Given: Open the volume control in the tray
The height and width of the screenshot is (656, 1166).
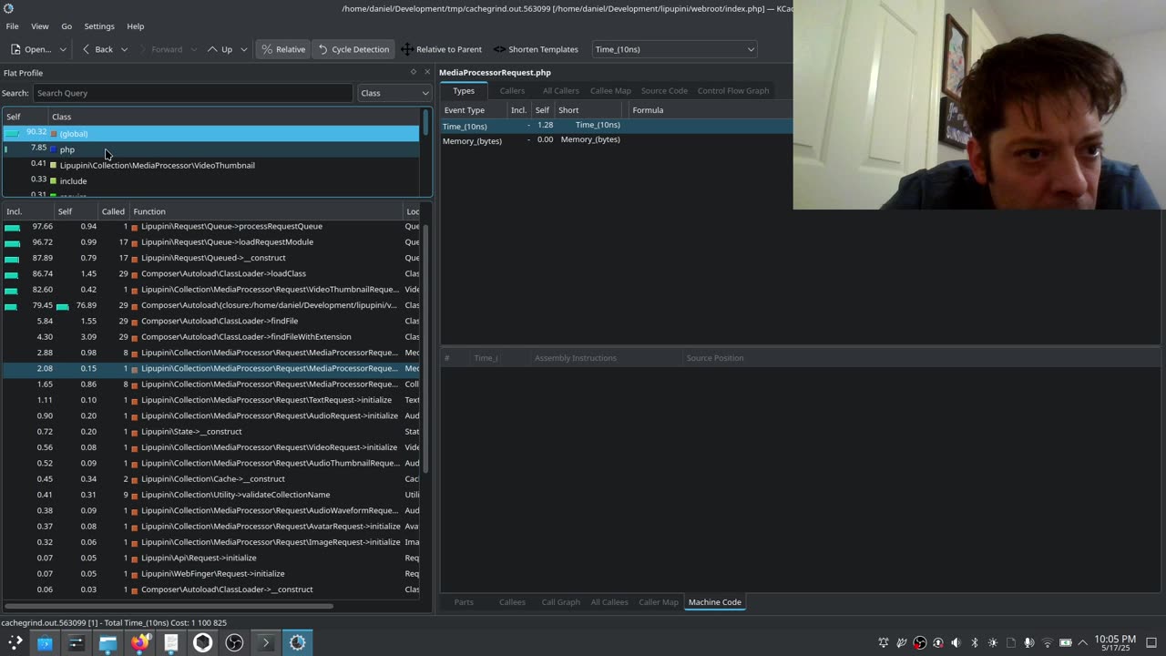Looking at the screenshot, I should 956,642.
